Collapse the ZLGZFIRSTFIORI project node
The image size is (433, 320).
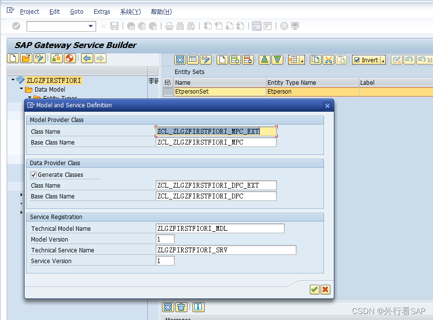pyautogui.click(x=13, y=80)
